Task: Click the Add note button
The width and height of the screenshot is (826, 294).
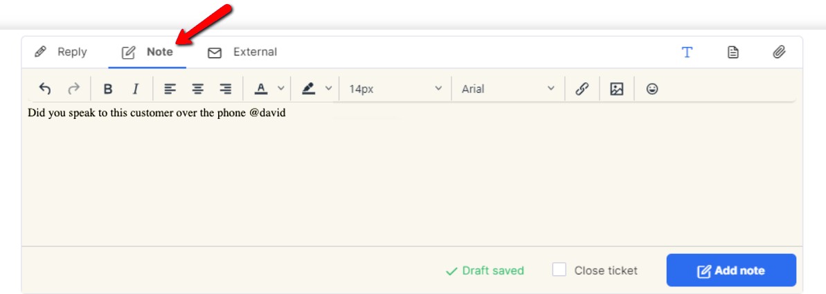Action: coord(731,270)
